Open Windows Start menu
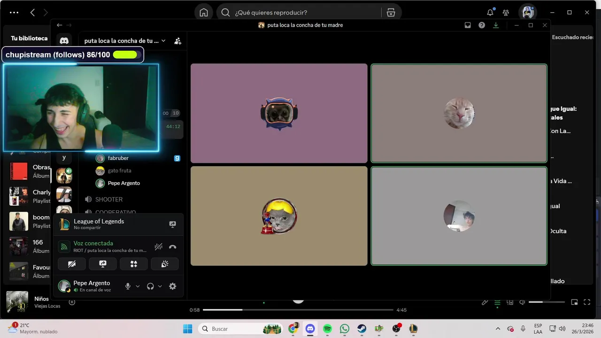This screenshot has height=338, width=601. point(187,329)
